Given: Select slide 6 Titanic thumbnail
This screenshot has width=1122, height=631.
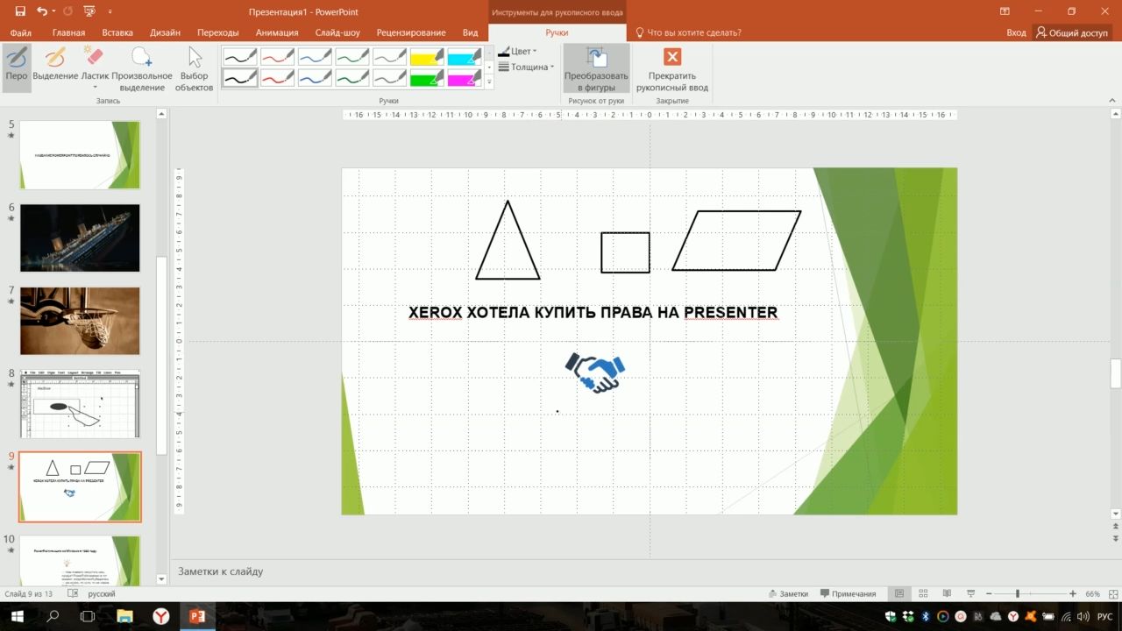Looking at the screenshot, I should [x=80, y=238].
